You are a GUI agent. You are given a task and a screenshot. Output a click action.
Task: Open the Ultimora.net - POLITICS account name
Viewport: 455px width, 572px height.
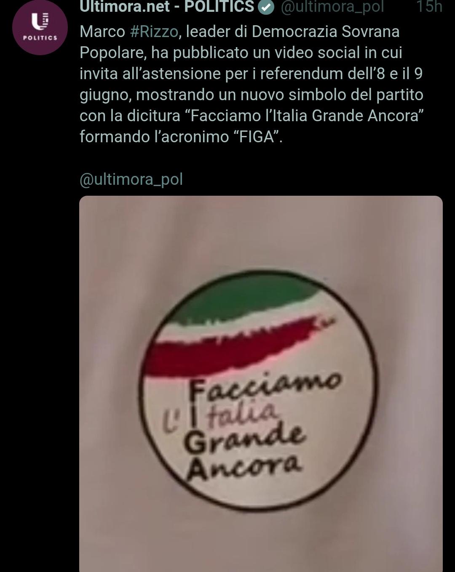click(167, 6)
